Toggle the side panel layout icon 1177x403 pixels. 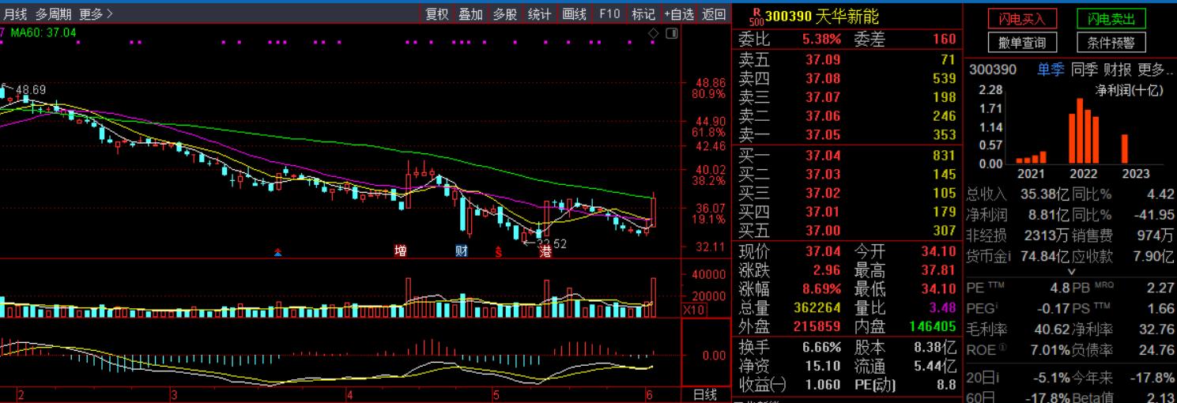(x=671, y=33)
